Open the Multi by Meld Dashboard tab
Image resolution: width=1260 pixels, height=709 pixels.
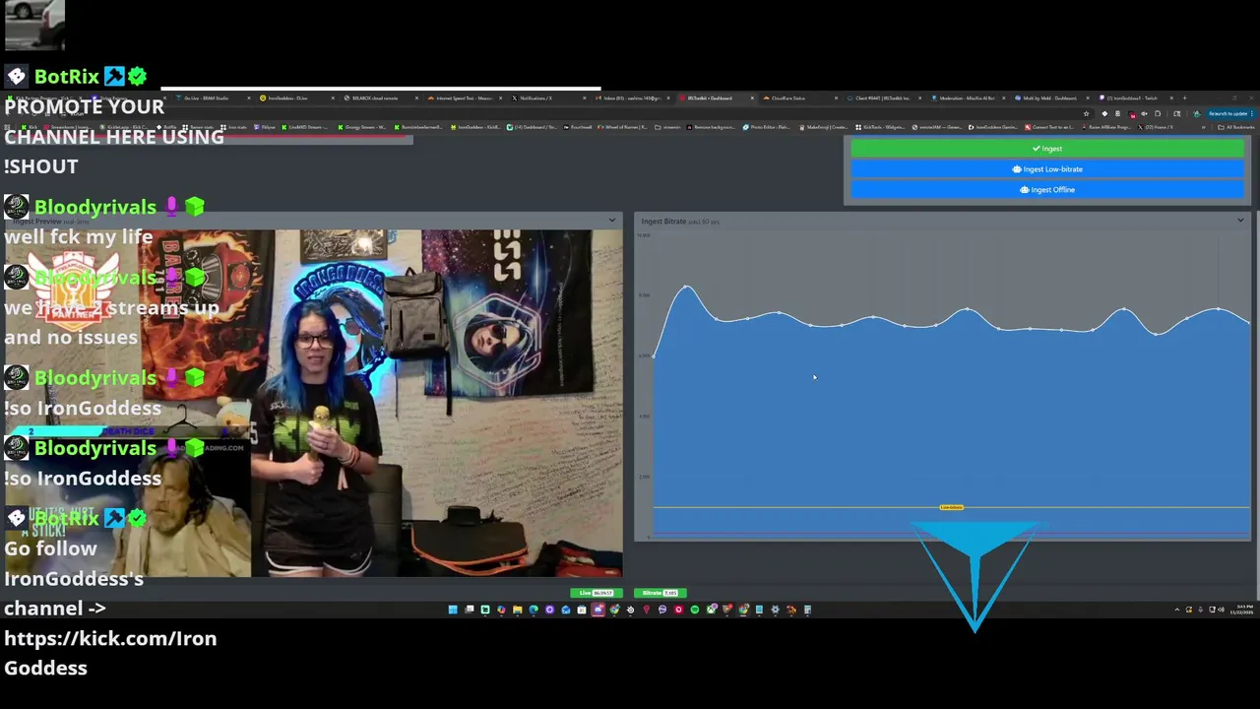coord(1051,98)
